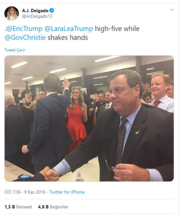This screenshot has width=184, height=216.
Task: Open the 9 Kas 2016 date
Action: coord(35,192)
